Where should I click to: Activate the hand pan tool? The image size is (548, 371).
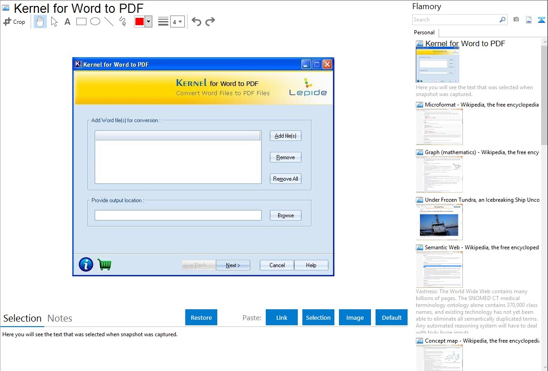(x=40, y=22)
